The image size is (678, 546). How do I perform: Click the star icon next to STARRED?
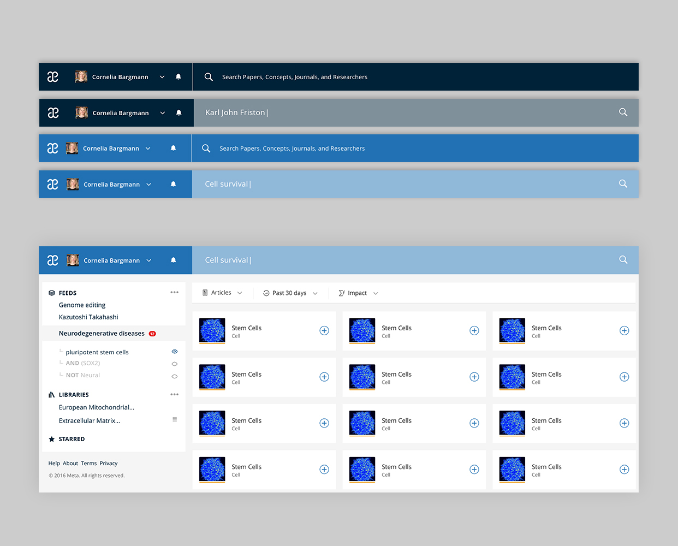[x=52, y=439]
